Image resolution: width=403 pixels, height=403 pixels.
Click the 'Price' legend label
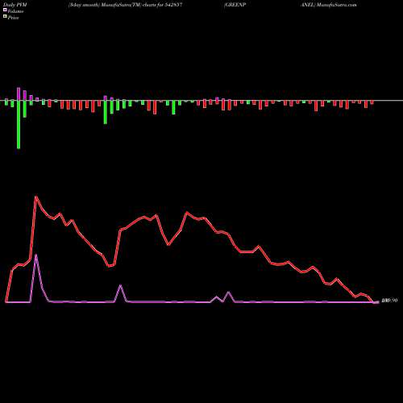(x=13, y=18)
